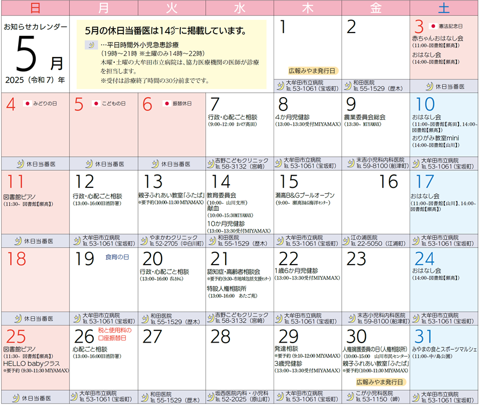Click the moon icon beside こが小児科医院
Image resolution: width=480 pixels, height=405 pixels.
[x=348, y=396]
